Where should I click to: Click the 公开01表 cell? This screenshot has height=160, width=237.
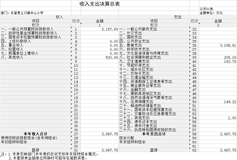(206, 9)
